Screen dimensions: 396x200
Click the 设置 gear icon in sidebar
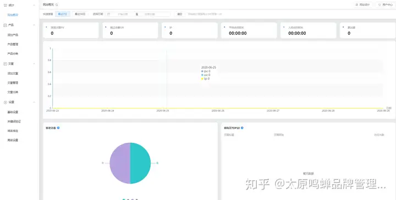5,102
